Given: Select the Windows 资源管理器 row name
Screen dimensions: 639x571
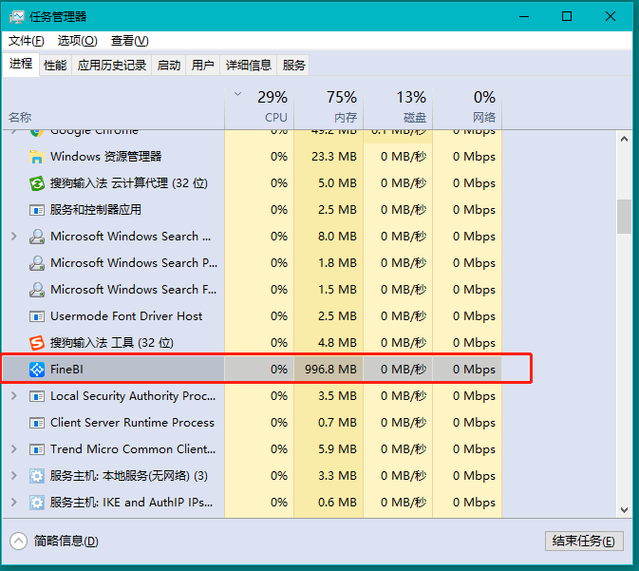Looking at the screenshot, I should pyautogui.click(x=106, y=157).
